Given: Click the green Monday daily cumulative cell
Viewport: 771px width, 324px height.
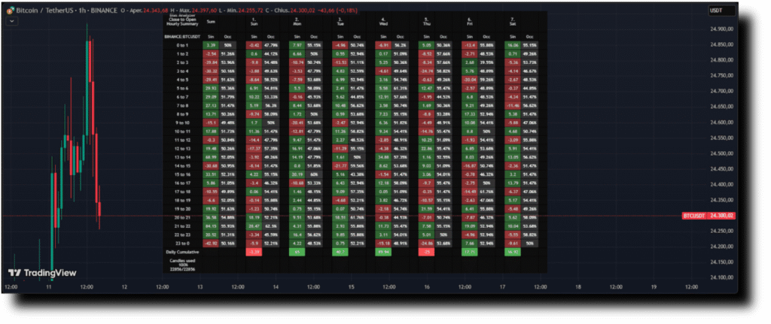Looking at the screenshot, I should click(x=297, y=252).
